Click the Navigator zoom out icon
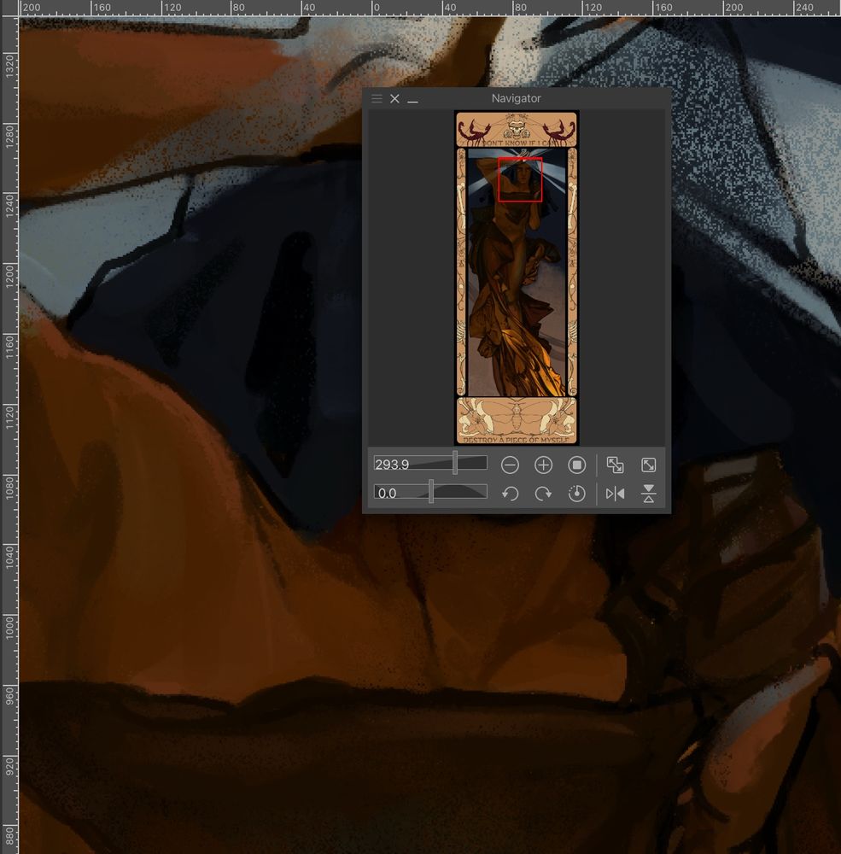841x854 pixels. 510,465
